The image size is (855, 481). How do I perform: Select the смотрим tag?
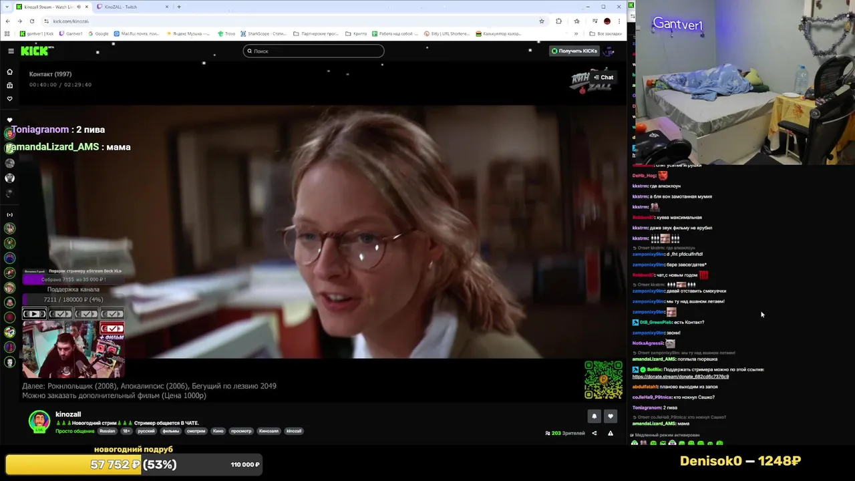pos(196,431)
